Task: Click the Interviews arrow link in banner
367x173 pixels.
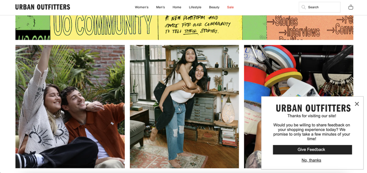Action: click(299, 32)
